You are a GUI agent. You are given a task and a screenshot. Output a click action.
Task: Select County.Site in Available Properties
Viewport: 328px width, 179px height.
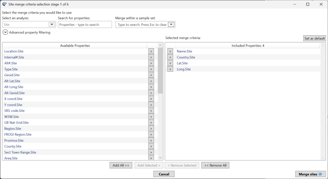click(13, 146)
